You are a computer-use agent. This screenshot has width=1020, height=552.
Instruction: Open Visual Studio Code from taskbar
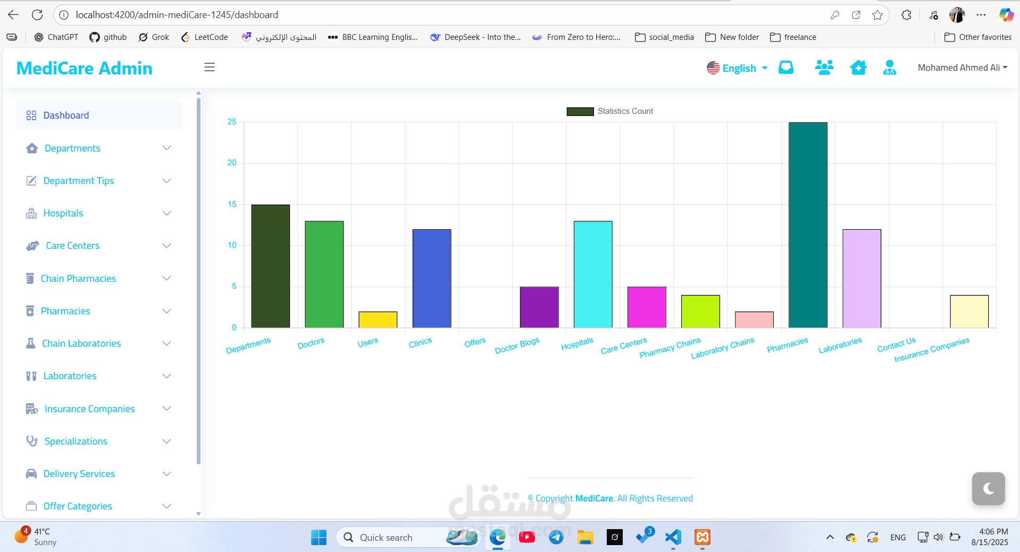pyautogui.click(x=673, y=537)
